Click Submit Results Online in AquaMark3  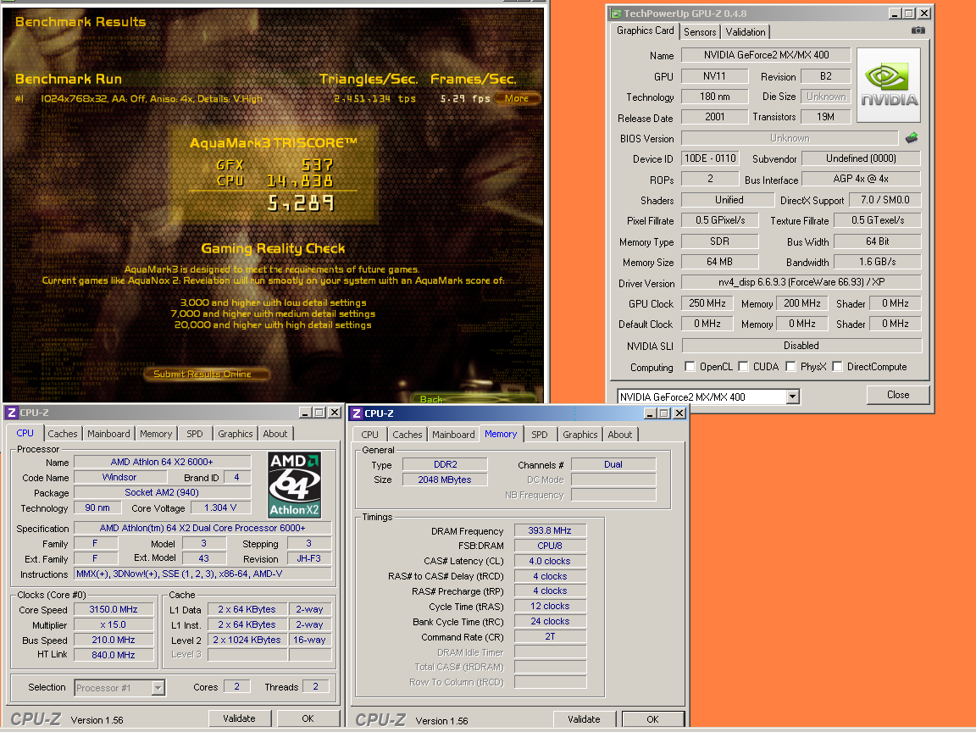point(206,374)
